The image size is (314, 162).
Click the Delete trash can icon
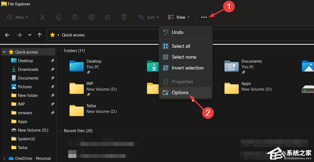[124, 17]
